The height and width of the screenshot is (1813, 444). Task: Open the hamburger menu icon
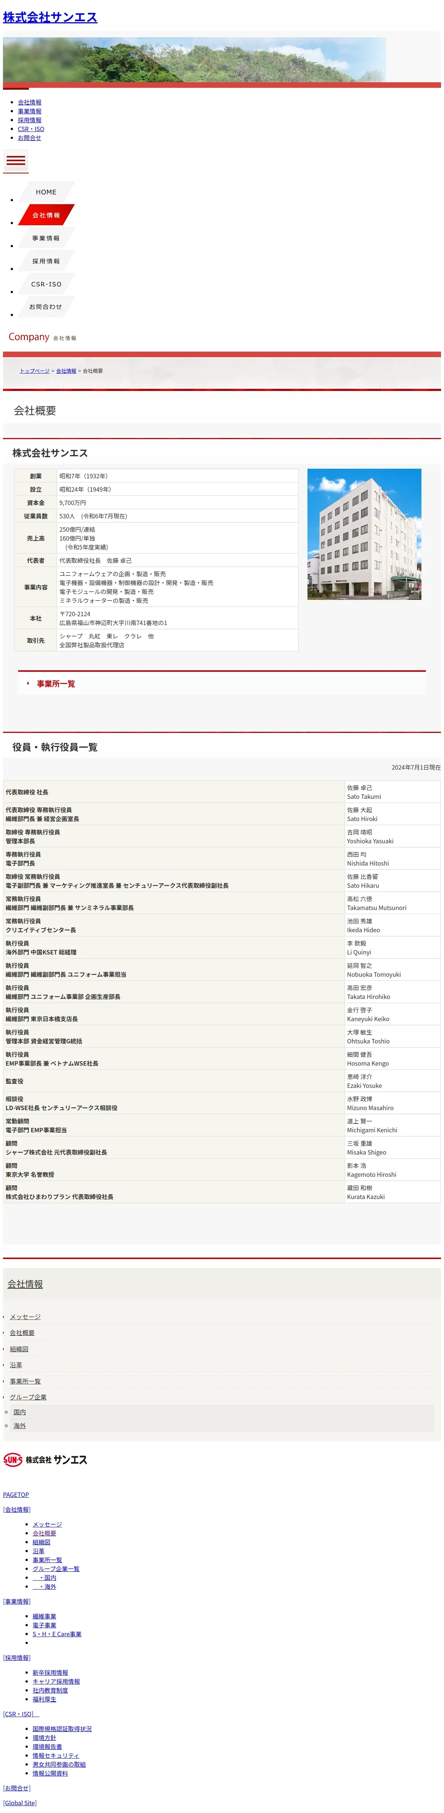click(x=16, y=161)
